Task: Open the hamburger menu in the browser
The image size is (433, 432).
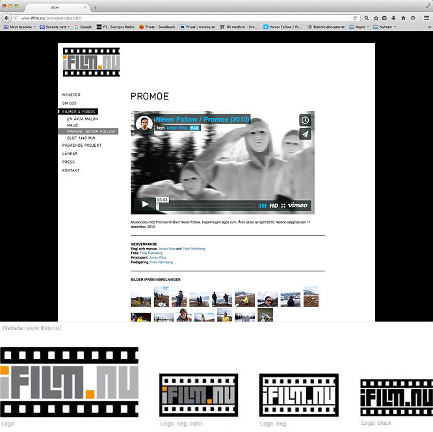Action: [426, 18]
